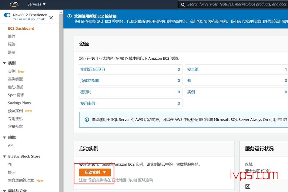Click the Tell us what you think link
Screen dimensions: 288x192
click(29, 19)
